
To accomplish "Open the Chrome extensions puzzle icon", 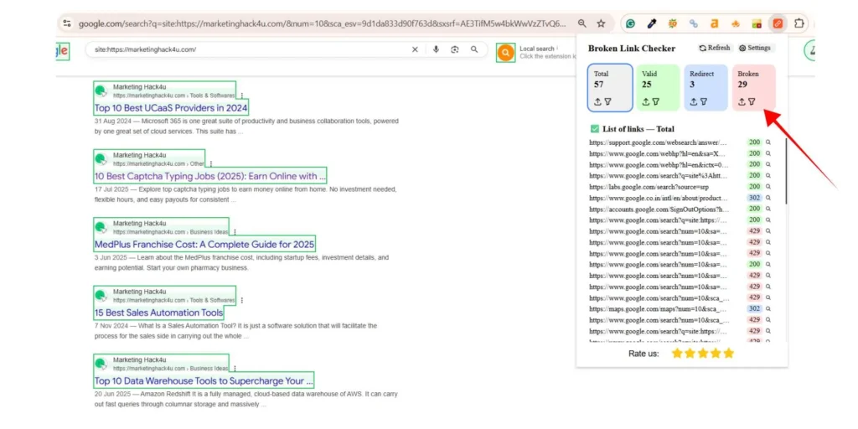I will 799,23.
